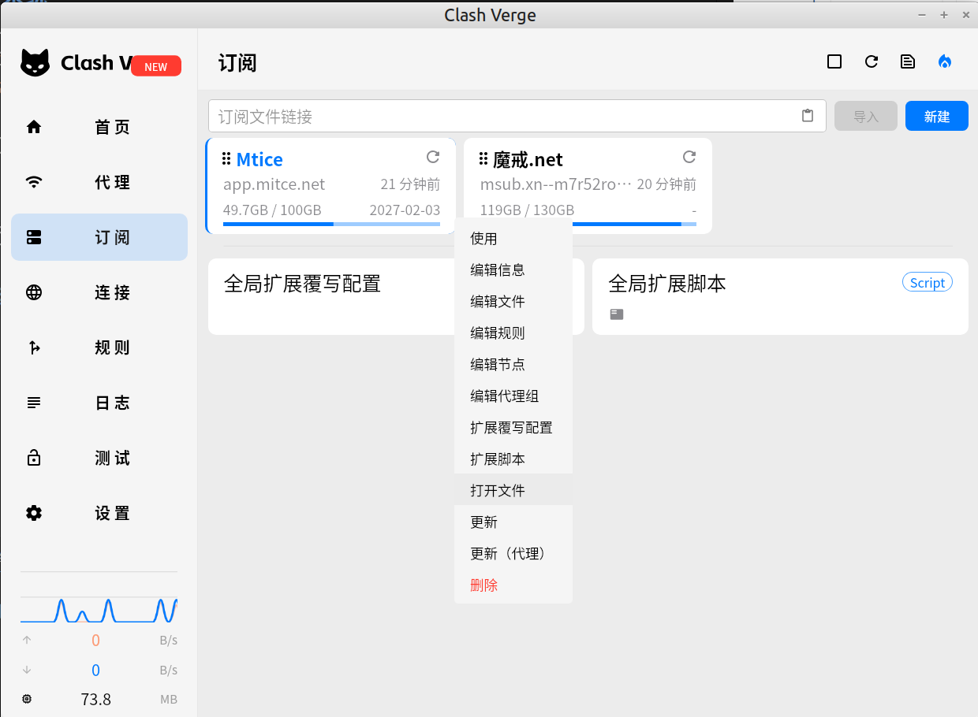Click the refresh icon on Mtice card
Viewport: 978px width, 717px height.
pos(433,157)
